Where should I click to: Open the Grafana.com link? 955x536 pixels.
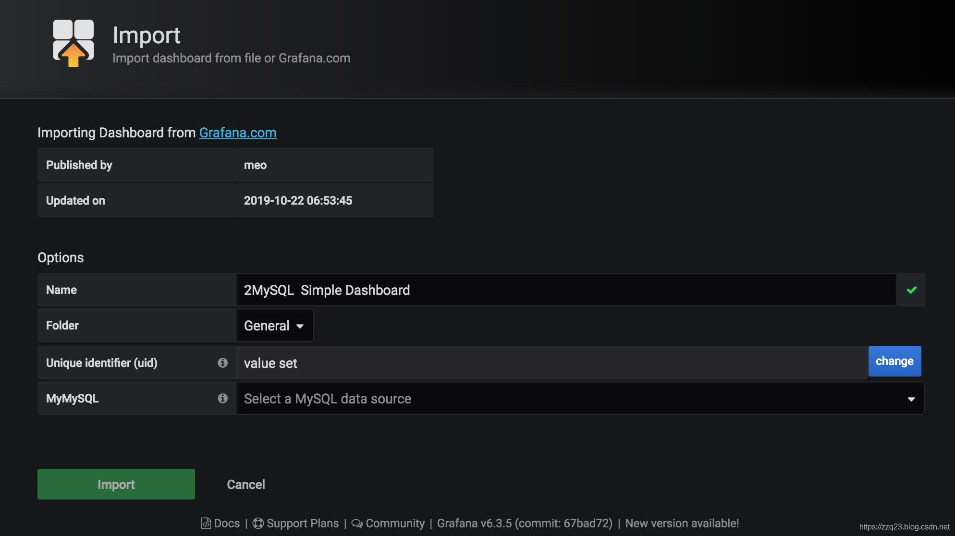(238, 133)
